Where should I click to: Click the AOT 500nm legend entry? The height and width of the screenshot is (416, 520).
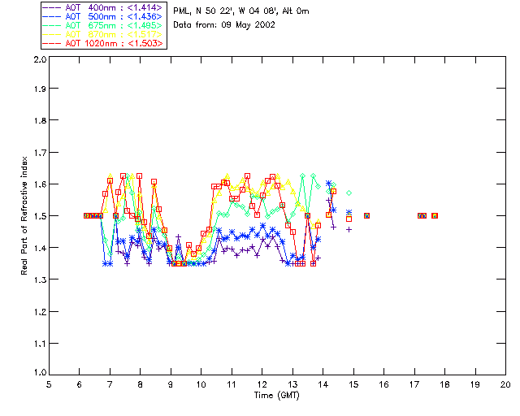pyautogui.click(x=102, y=16)
